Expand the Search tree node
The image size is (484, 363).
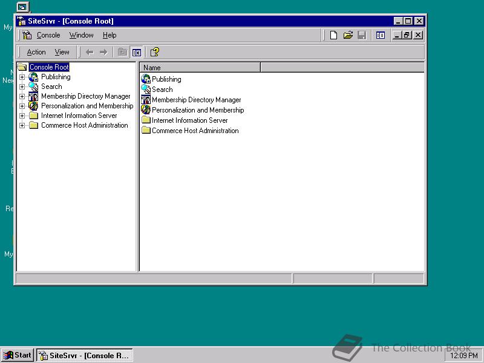(x=22, y=87)
